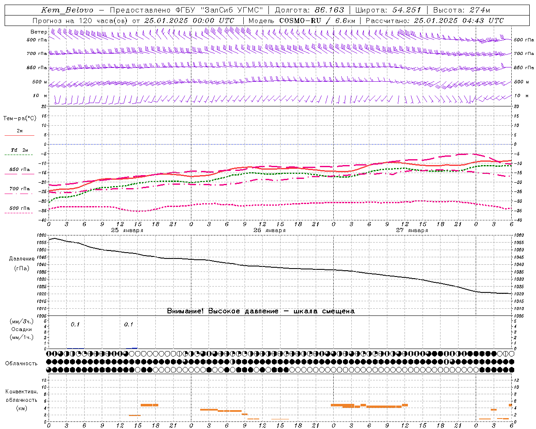Click the left 1060 pressure axis value
The height and width of the screenshot is (429, 536).
(42, 235)
